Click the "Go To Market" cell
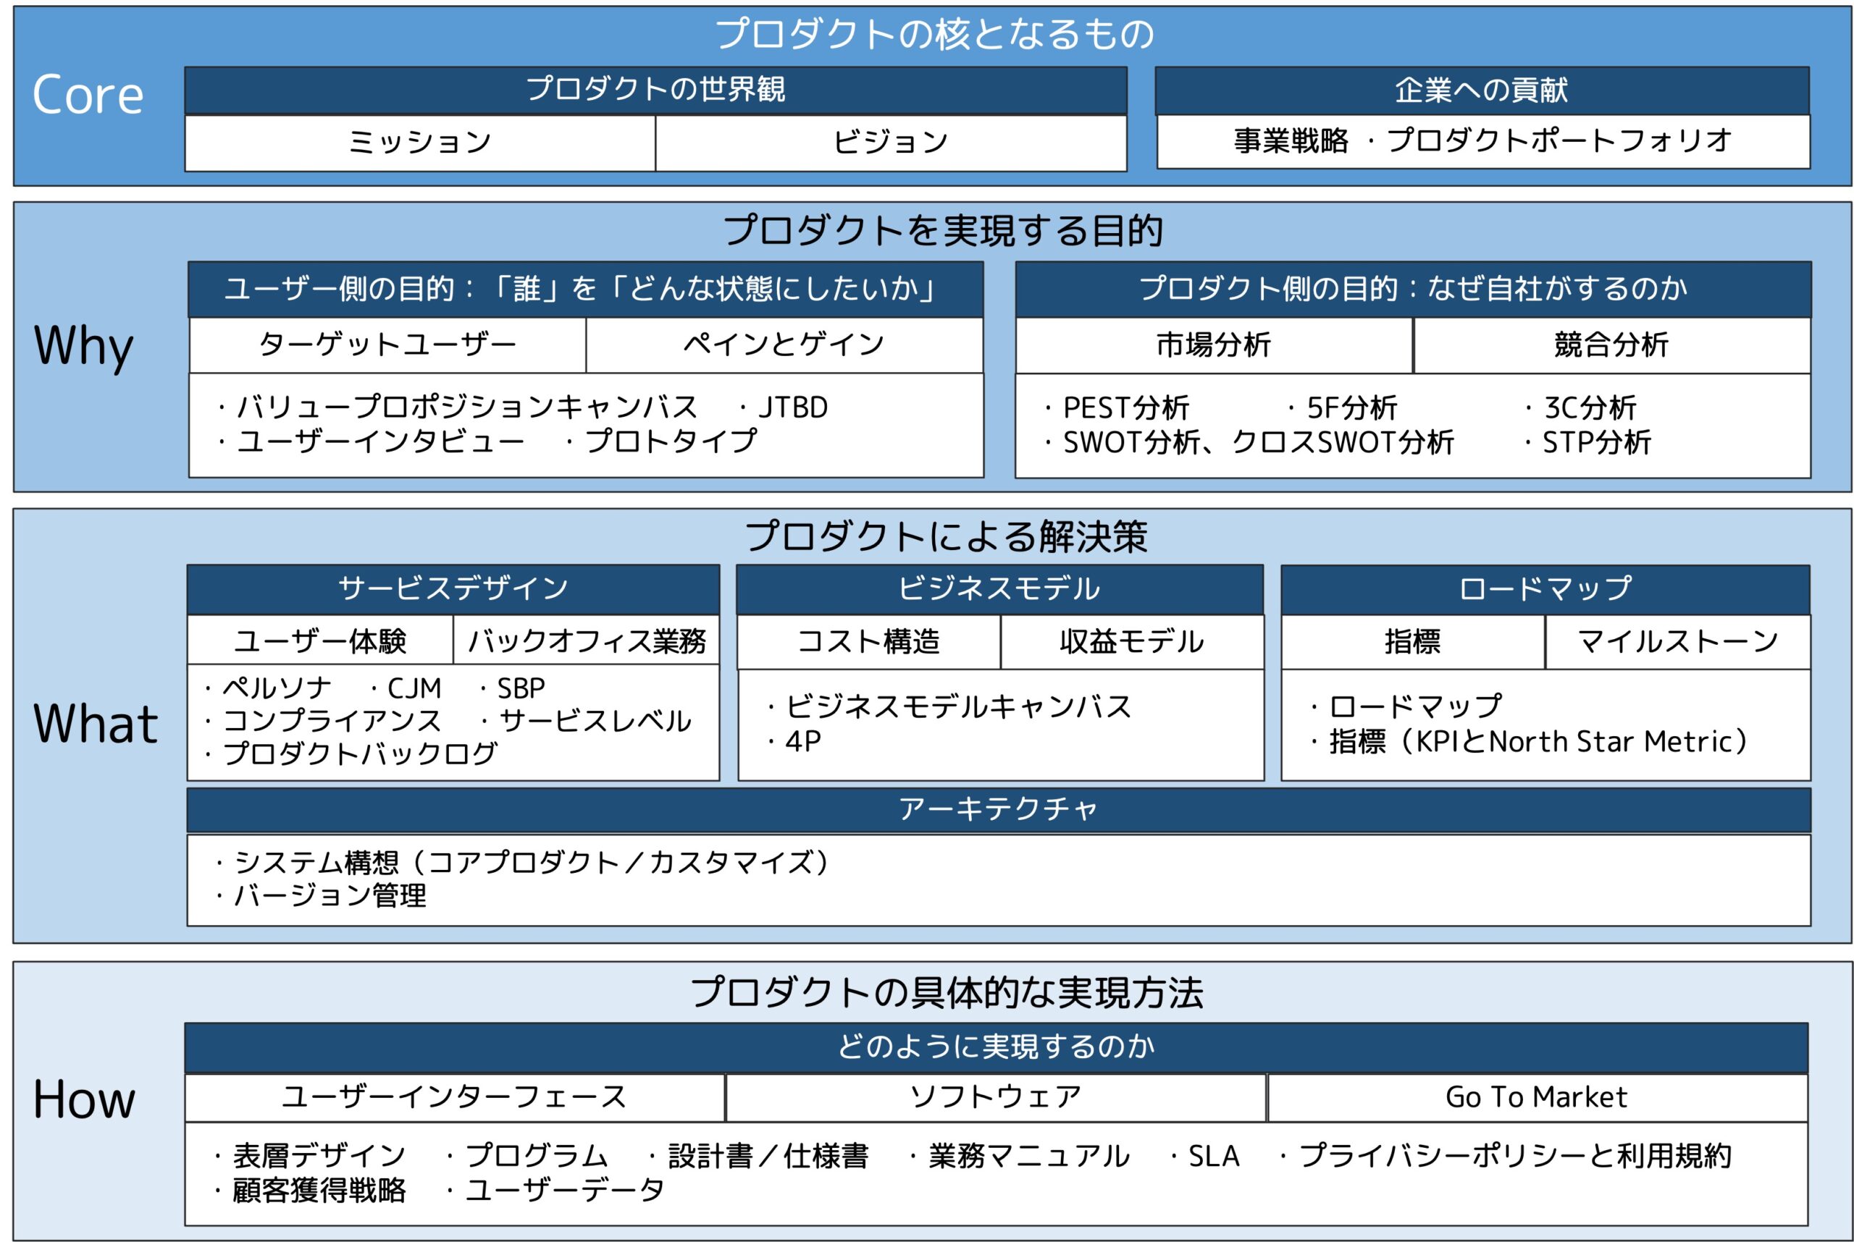This screenshot has width=1854, height=1242. click(x=1538, y=1098)
